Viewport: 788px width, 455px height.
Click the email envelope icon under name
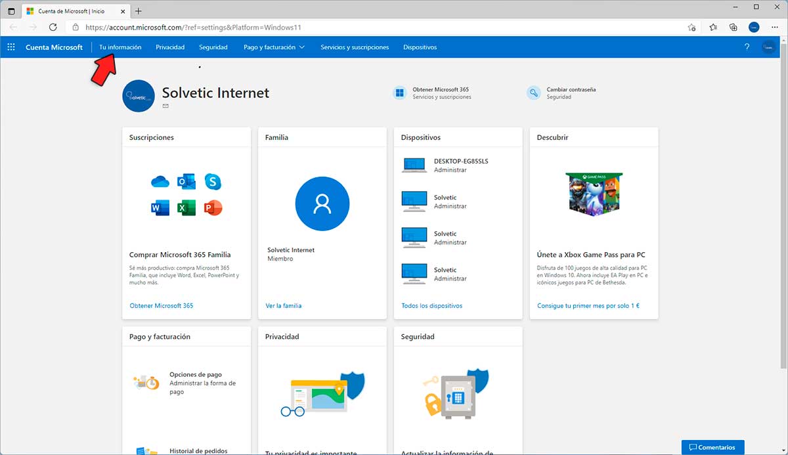point(165,106)
